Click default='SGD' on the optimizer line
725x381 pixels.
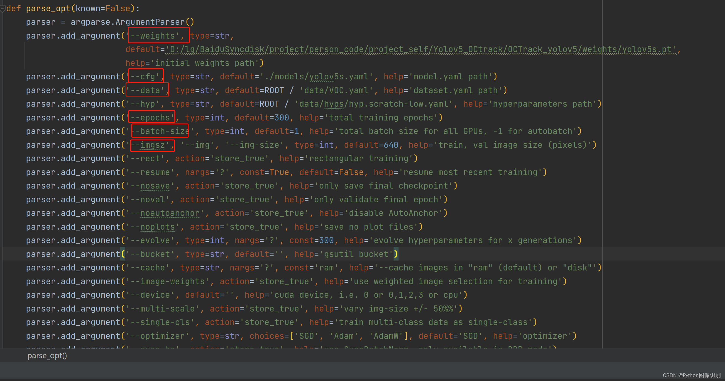451,336
